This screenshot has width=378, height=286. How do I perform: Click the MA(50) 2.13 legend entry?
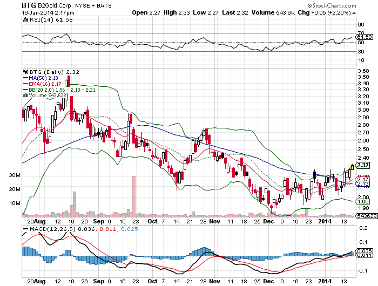[40, 78]
